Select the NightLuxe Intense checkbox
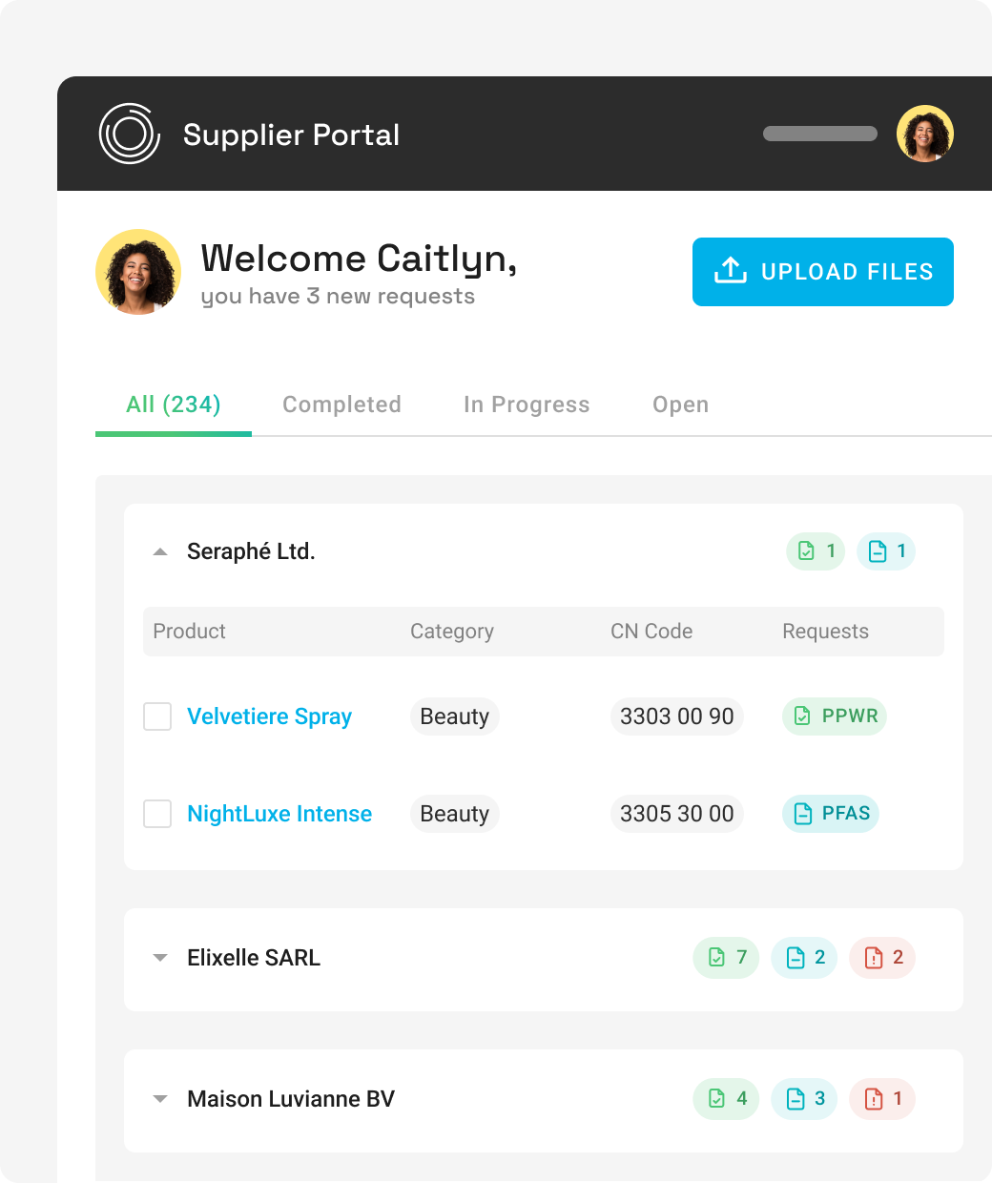Image resolution: width=992 pixels, height=1183 pixels. point(157,814)
